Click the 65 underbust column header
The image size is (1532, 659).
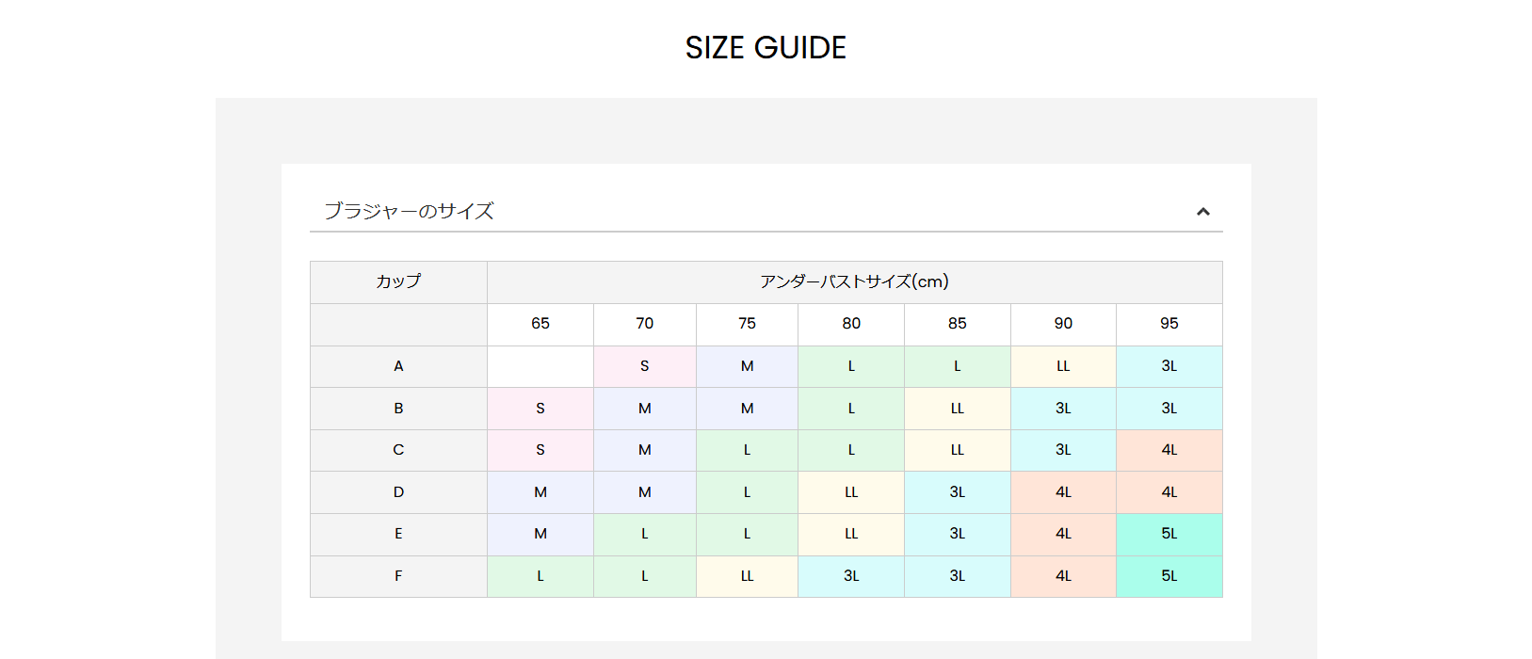point(540,324)
